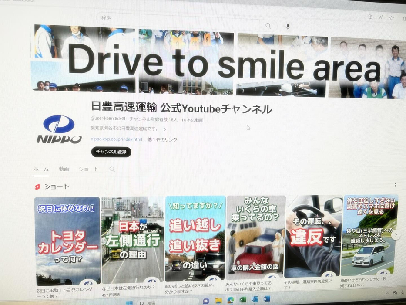Open the nippo-exp.co.jp/index.html link

click(x=116, y=139)
